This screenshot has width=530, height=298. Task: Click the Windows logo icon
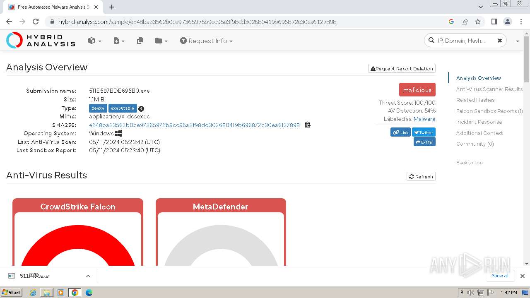coord(118,133)
